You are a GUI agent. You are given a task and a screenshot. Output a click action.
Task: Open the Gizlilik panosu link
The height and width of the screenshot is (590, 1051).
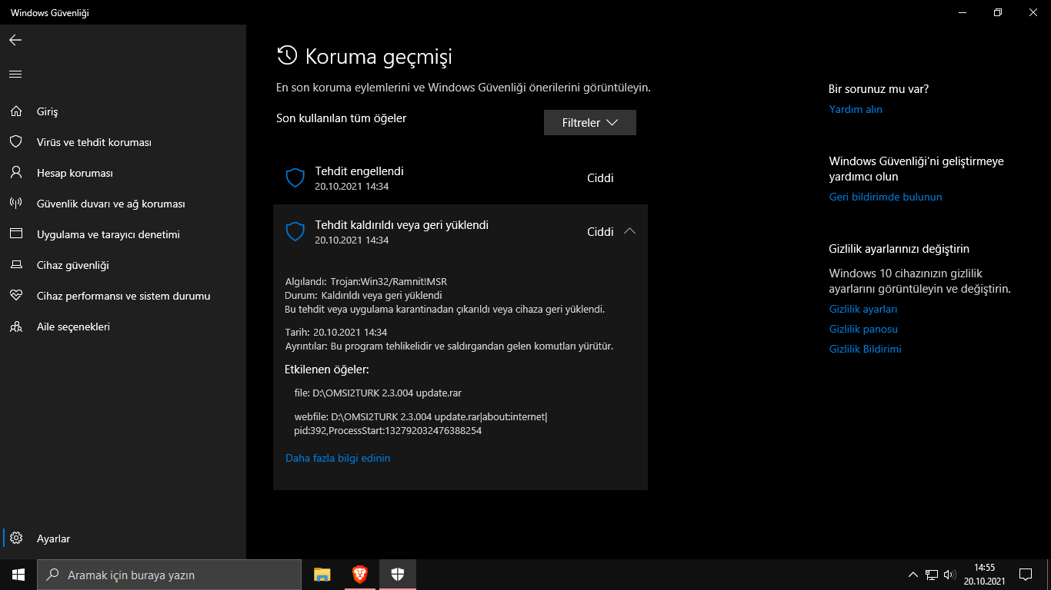(x=863, y=329)
